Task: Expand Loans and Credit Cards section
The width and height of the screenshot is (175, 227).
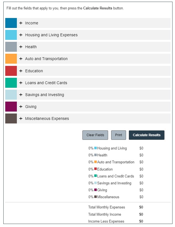Action: [x=46, y=83]
